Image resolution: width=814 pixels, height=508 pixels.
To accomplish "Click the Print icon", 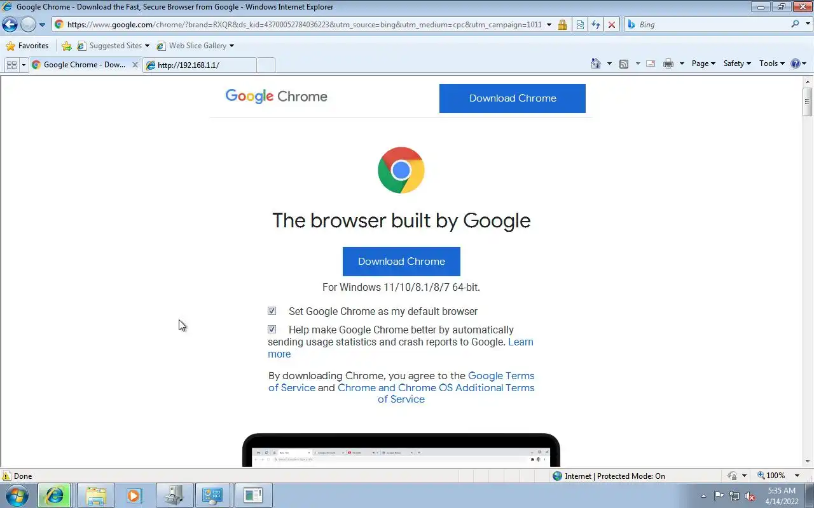I will (x=668, y=63).
